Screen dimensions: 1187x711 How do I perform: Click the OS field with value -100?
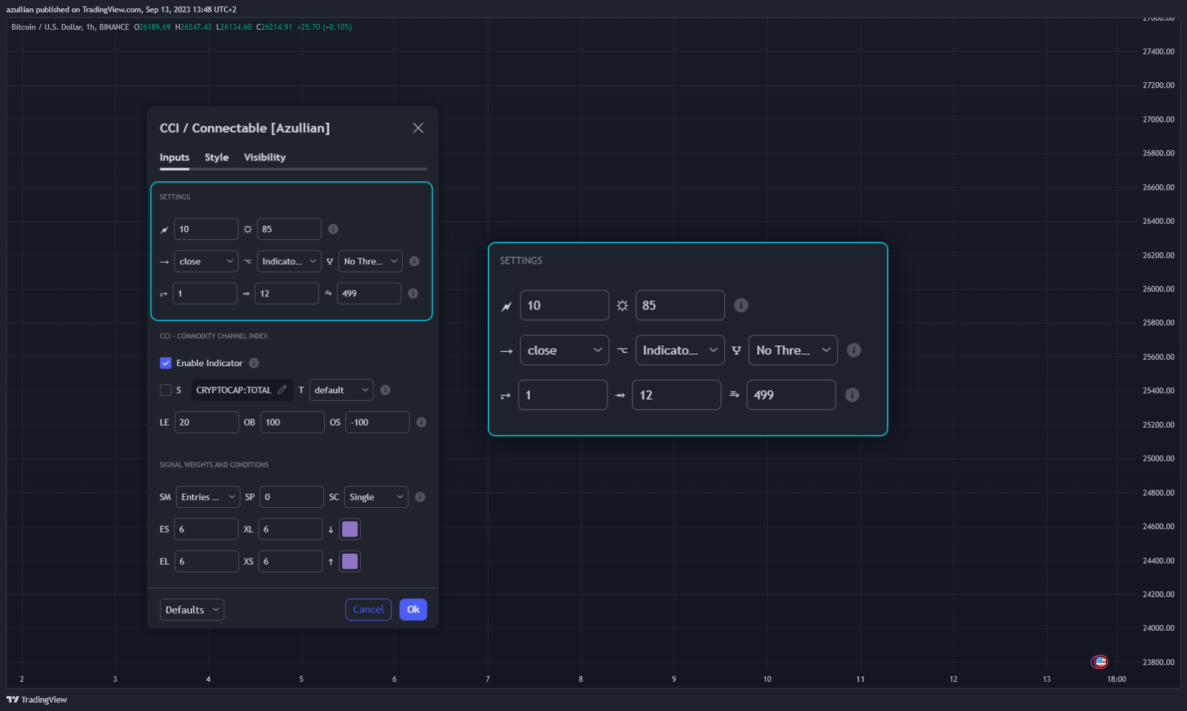[378, 422]
